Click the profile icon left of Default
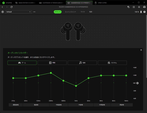Image resolution: width=147 pixels, height=113 pixels. [x=3, y=12]
